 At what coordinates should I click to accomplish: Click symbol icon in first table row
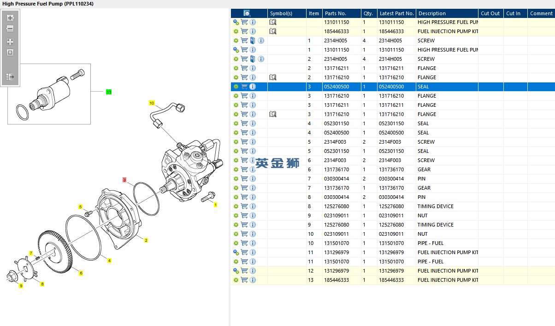(272, 22)
